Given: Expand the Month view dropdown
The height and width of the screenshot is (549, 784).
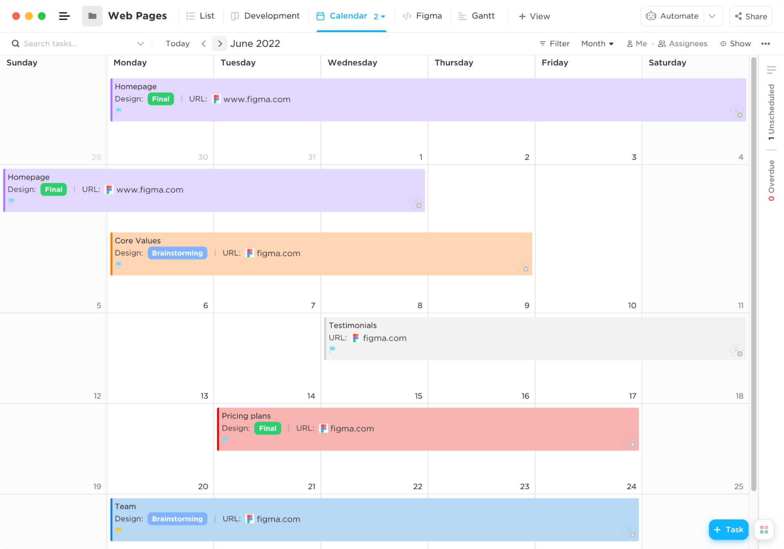Looking at the screenshot, I should click(597, 44).
